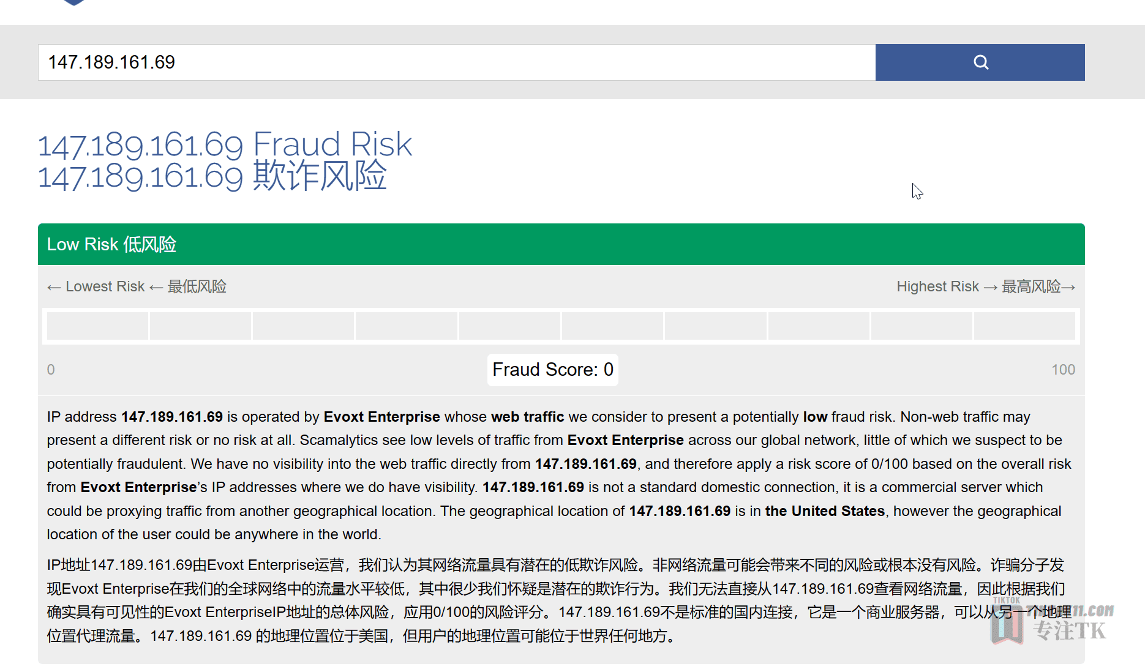Screen dimensions: 1145x669
Task: Select the last segment of the risk bar
Action: [1024, 326]
